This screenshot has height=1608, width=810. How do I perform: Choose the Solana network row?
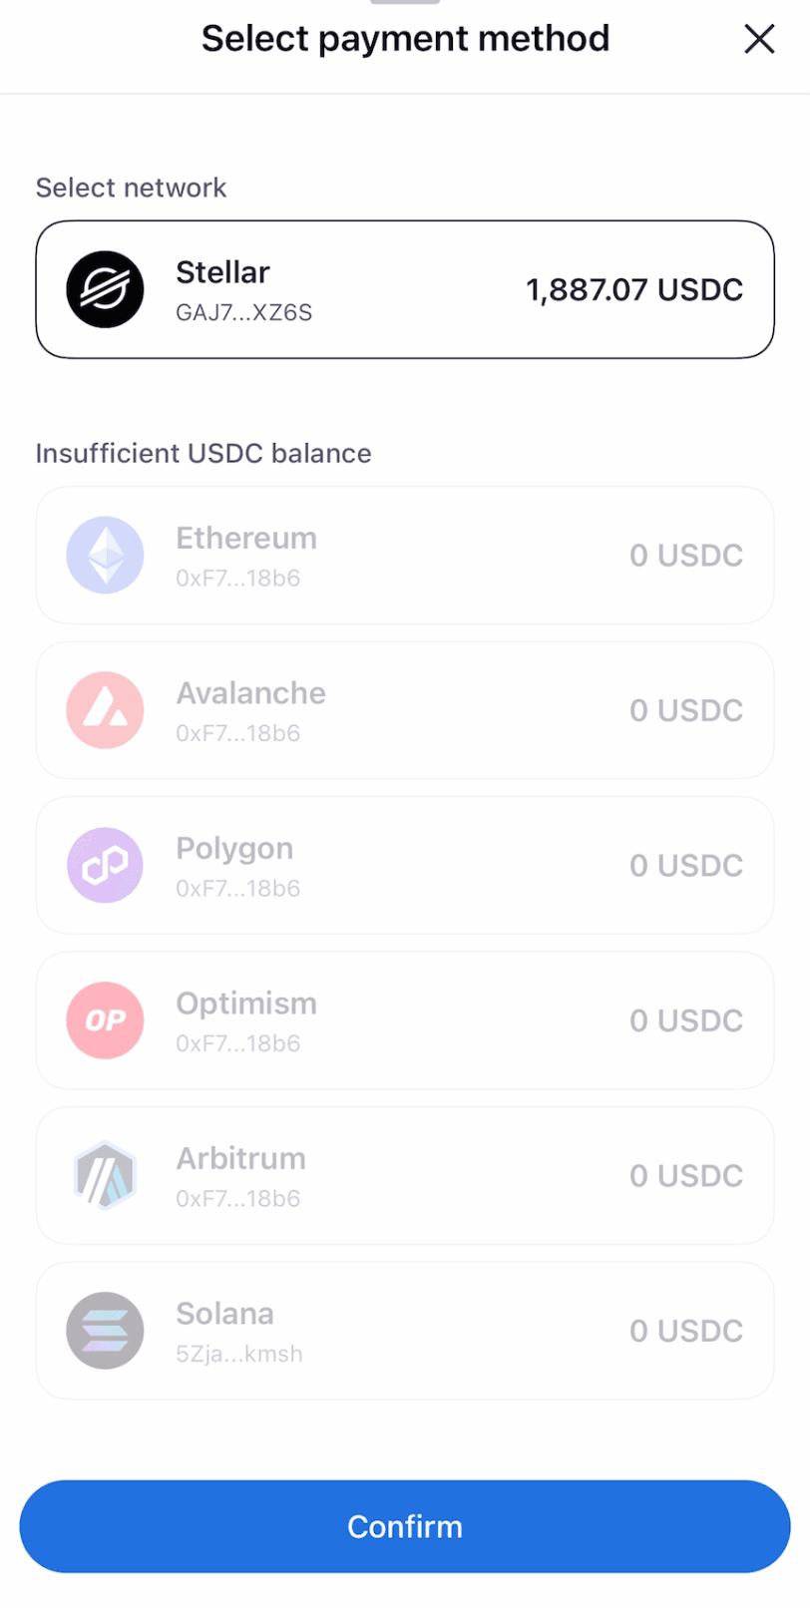coord(404,1331)
